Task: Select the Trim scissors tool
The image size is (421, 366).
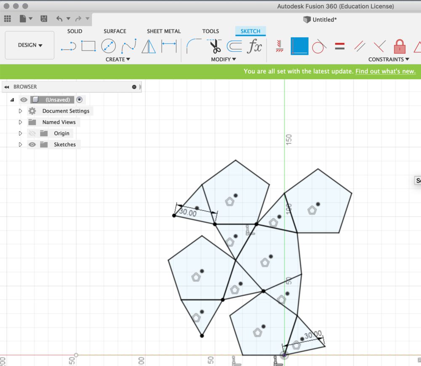Action: click(x=215, y=46)
